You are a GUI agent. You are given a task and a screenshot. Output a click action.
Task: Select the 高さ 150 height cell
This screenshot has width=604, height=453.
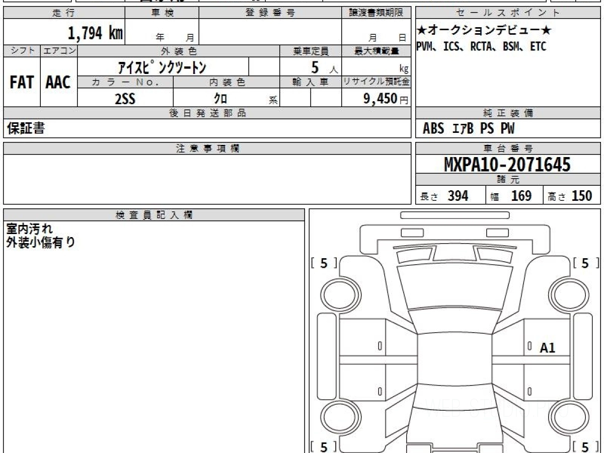572,196
